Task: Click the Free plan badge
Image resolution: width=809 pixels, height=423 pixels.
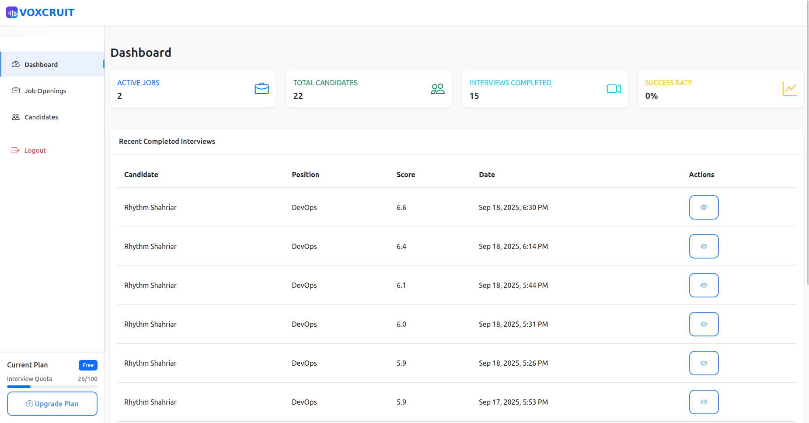Action: 88,365
